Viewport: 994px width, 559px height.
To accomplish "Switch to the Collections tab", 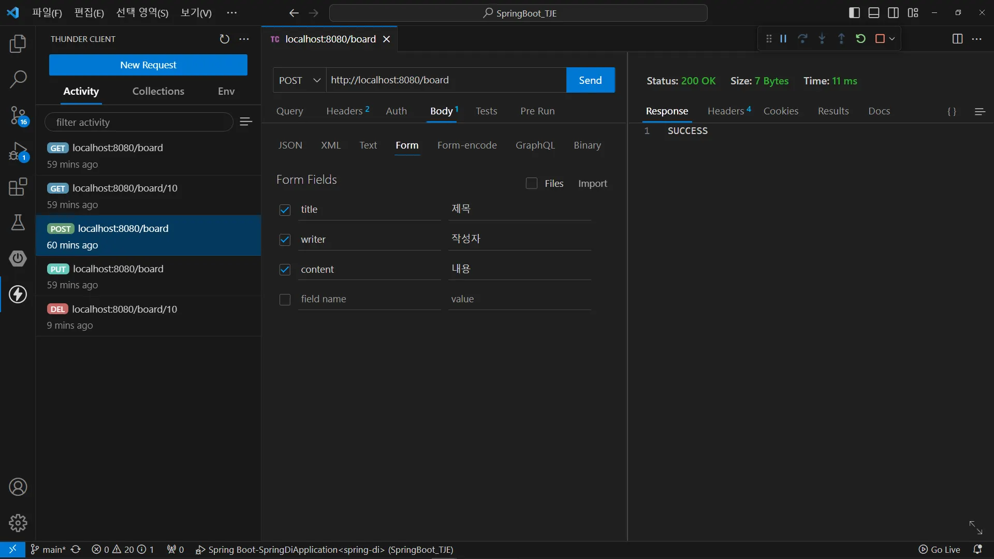I will coord(158,91).
